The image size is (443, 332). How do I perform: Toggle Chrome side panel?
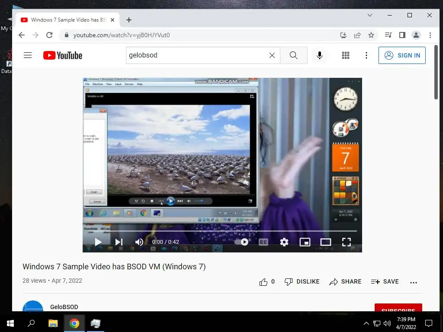point(402,35)
